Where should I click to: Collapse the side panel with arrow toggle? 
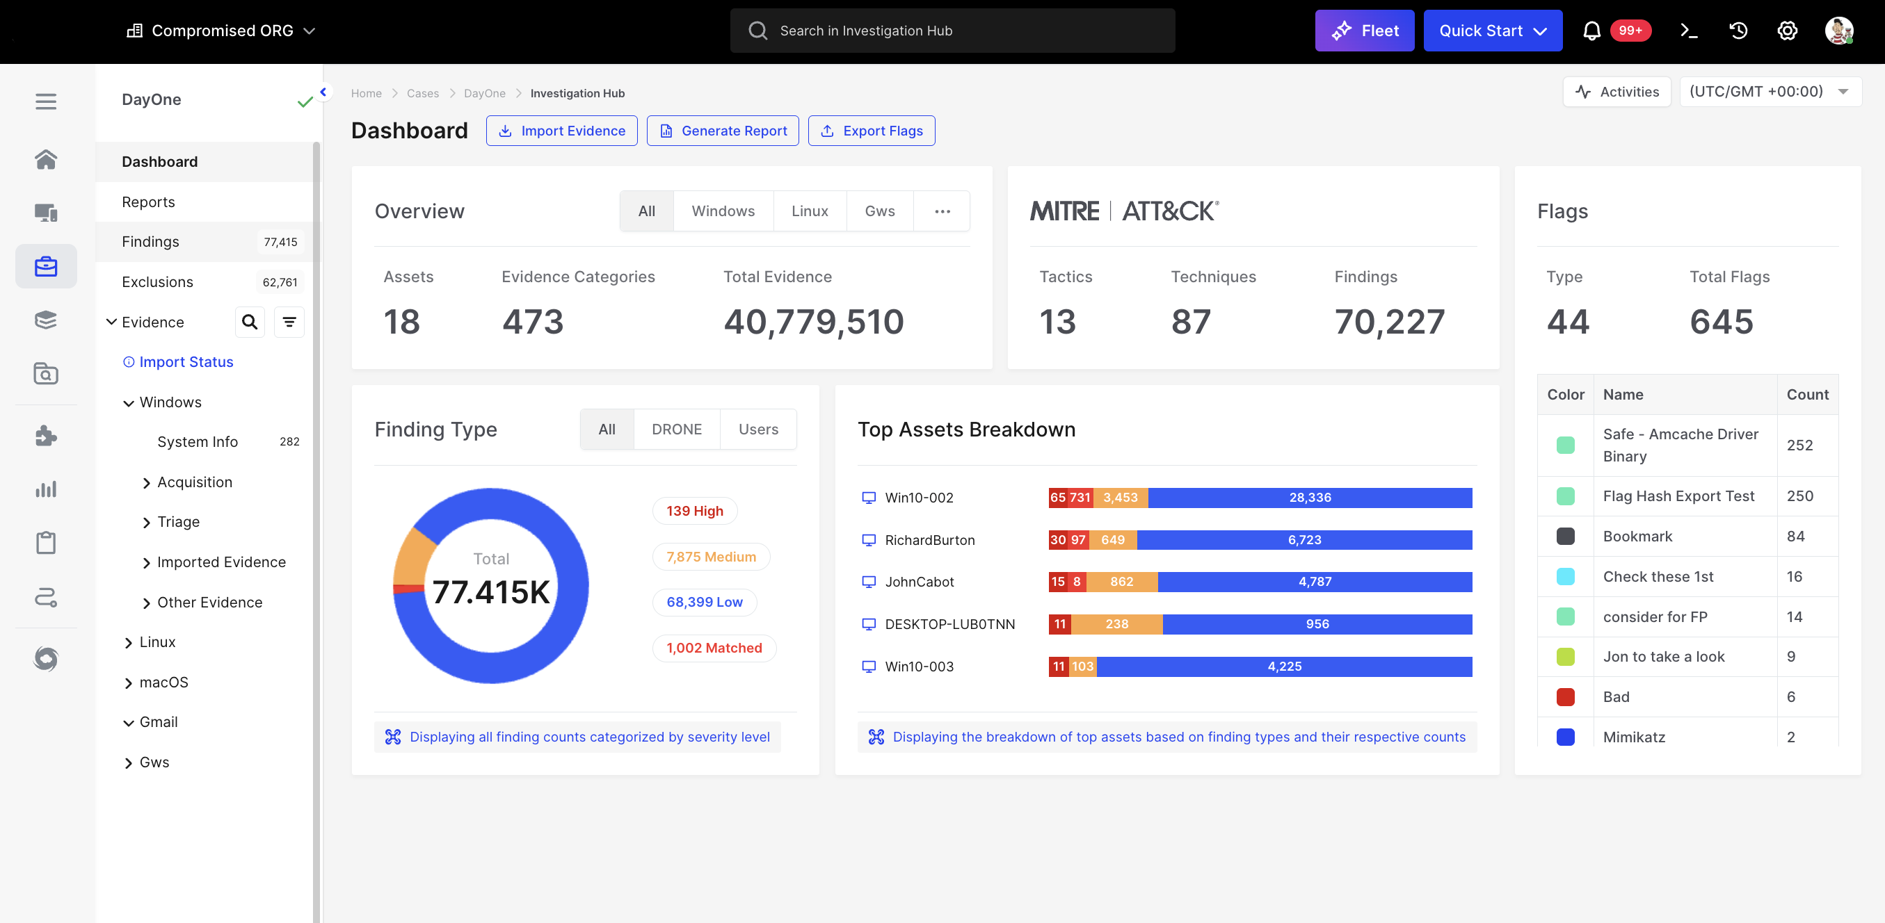(x=323, y=92)
